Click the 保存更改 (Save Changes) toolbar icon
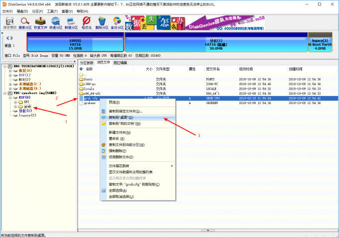The width and height of the screenshot is (339, 238). point(9,22)
